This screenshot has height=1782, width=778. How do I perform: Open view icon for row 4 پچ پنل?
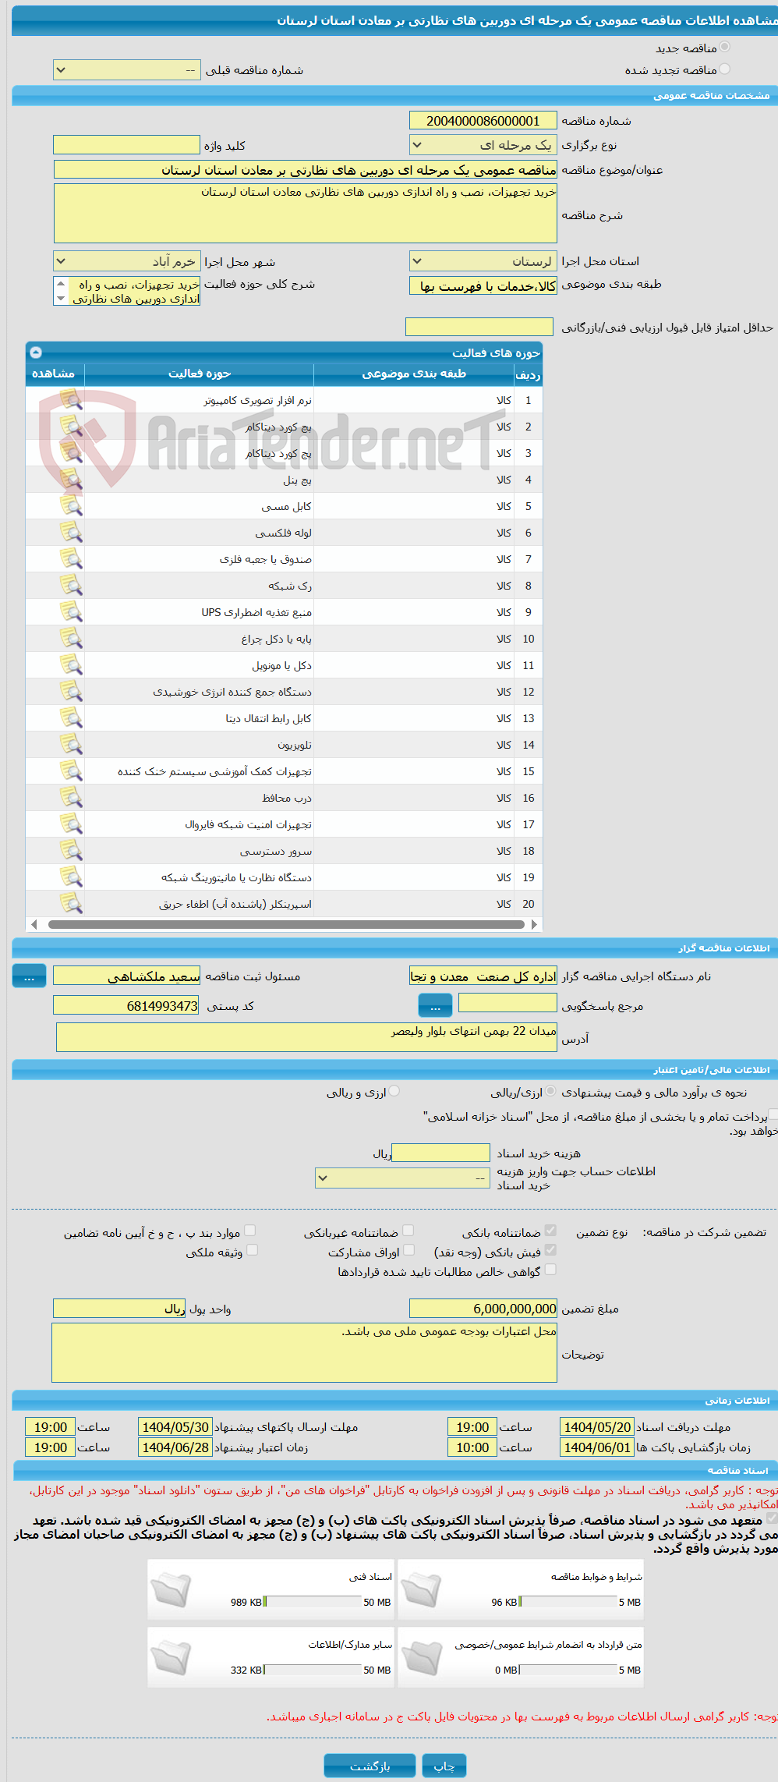point(71,480)
